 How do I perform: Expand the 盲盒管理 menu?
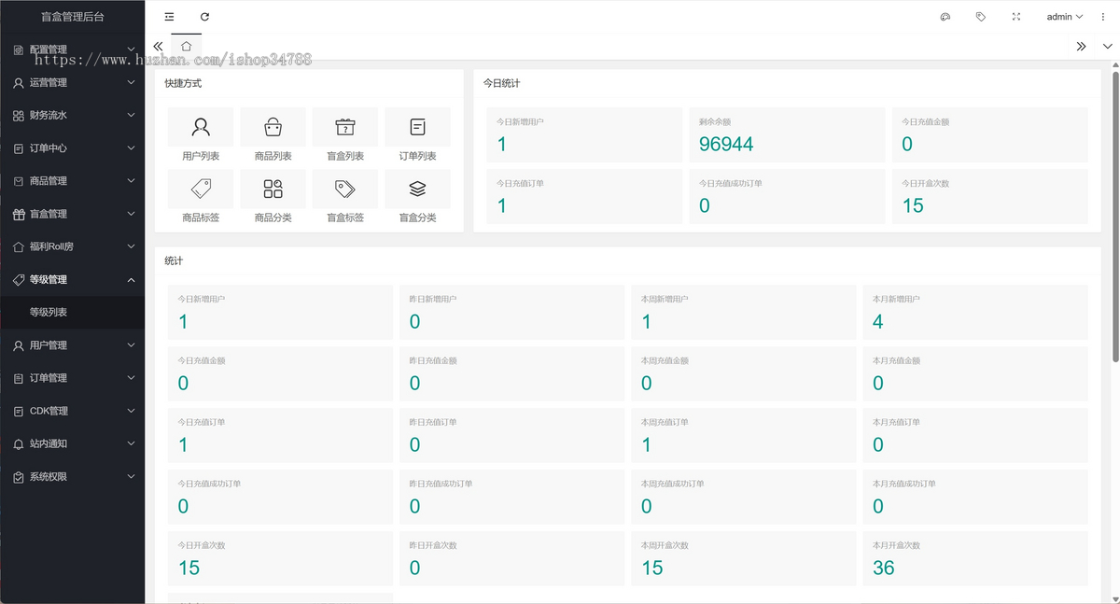coord(73,214)
